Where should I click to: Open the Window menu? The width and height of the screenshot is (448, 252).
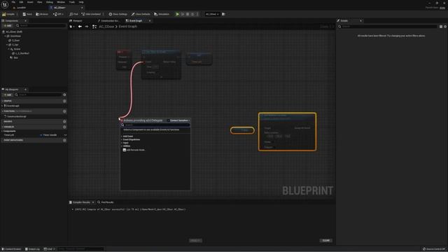coord(61,2)
